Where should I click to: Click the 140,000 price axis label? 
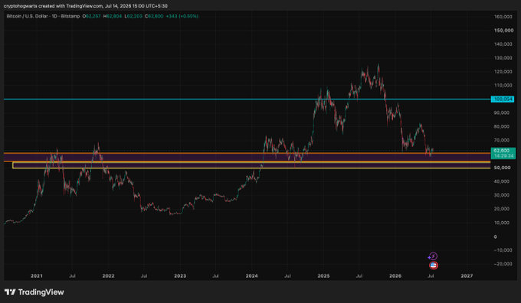click(503, 44)
